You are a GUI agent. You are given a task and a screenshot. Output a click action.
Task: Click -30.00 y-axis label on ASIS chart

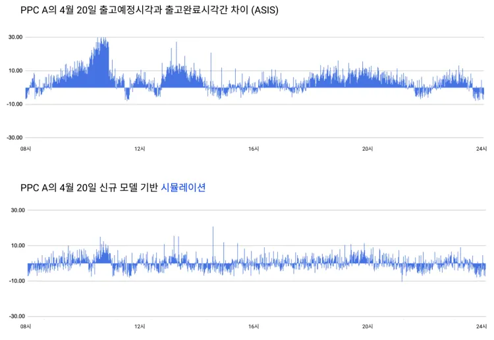tap(14, 137)
